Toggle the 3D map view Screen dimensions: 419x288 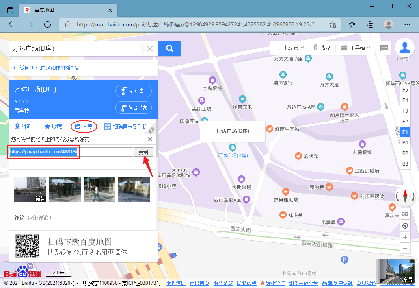(405, 214)
